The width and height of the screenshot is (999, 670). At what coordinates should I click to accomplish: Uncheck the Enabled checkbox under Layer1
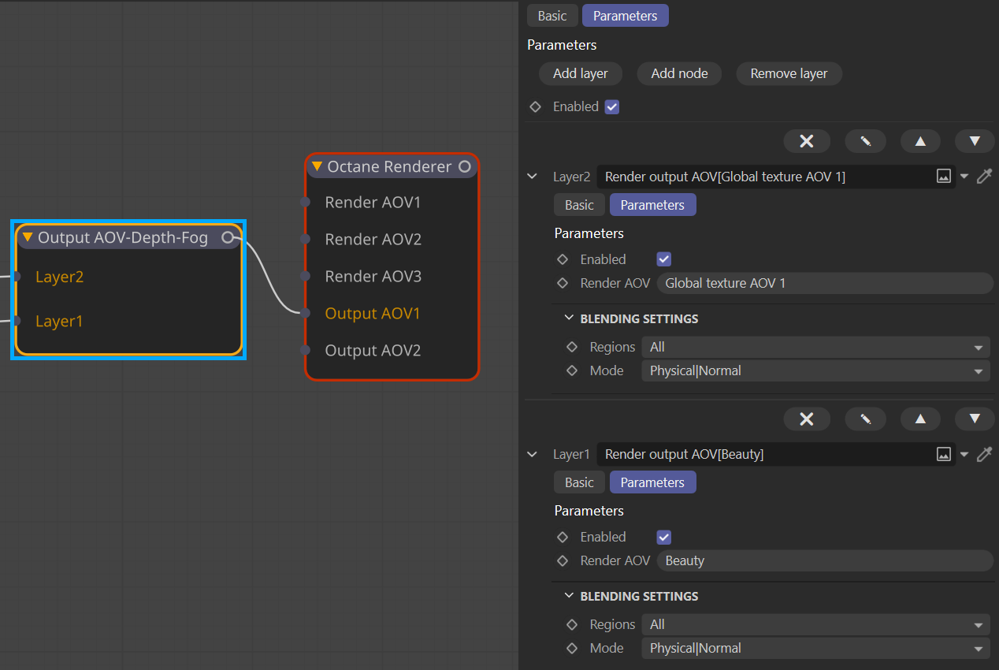pos(663,537)
